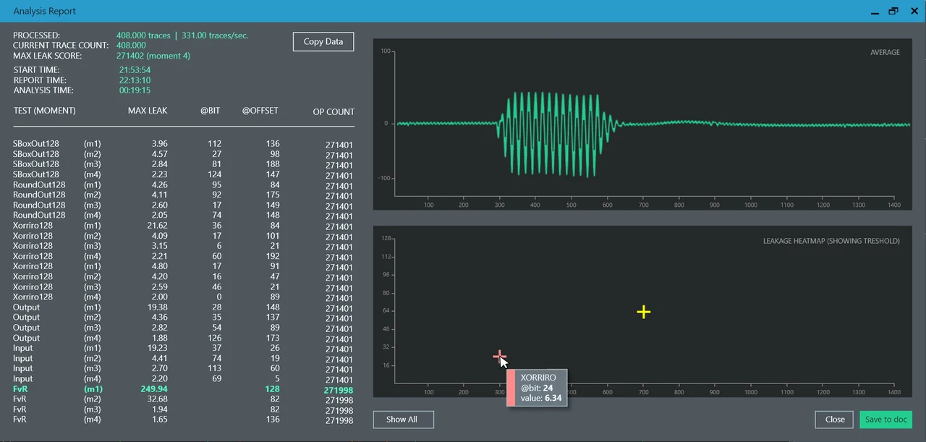
Task: Click the Xorriro128 max leak value 2.21
Action: pos(159,256)
